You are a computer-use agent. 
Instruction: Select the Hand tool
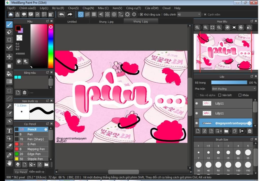pos(9,163)
